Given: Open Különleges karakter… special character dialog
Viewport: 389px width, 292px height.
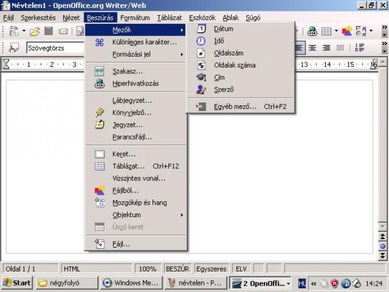Looking at the screenshot, I should click(x=135, y=42).
